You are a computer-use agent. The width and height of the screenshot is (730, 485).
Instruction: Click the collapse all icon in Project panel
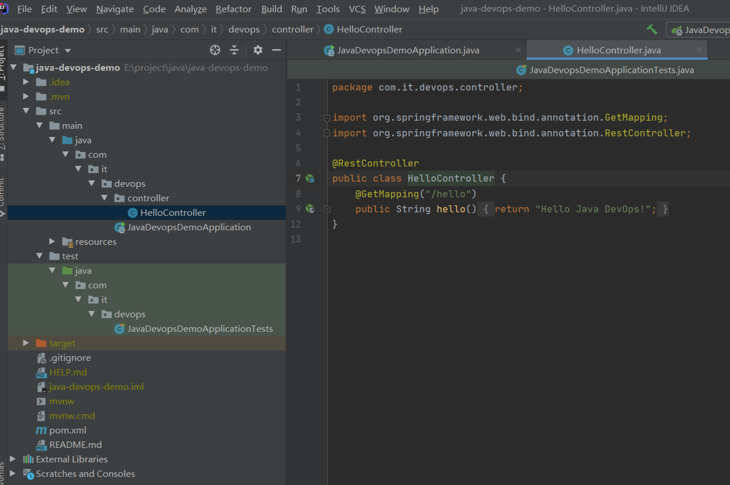click(234, 50)
